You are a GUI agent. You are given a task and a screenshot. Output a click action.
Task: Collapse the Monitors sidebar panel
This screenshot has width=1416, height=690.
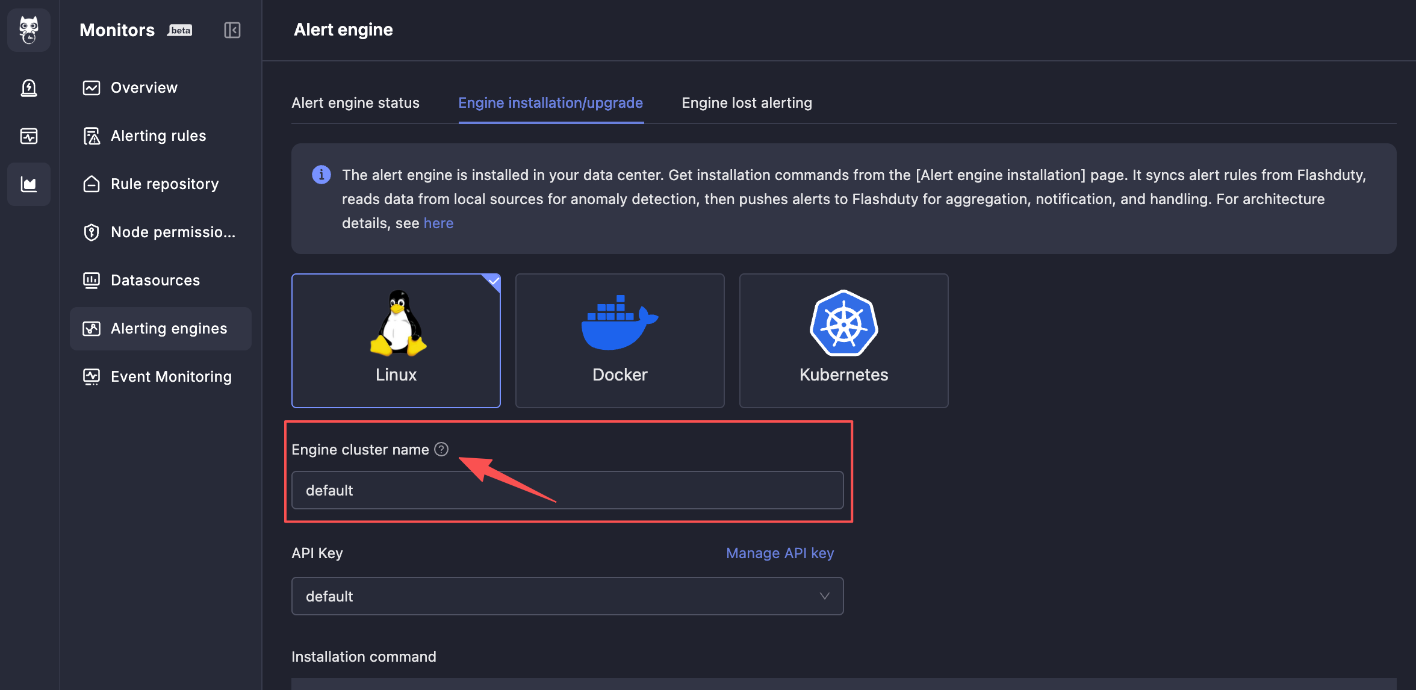232,30
